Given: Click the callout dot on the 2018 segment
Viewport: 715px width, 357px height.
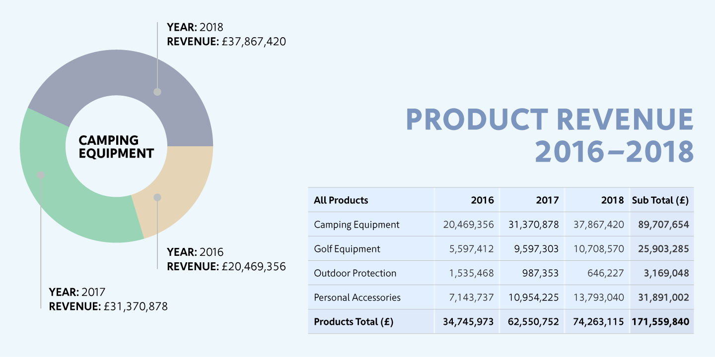Looking at the screenshot, I should [157, 92].
